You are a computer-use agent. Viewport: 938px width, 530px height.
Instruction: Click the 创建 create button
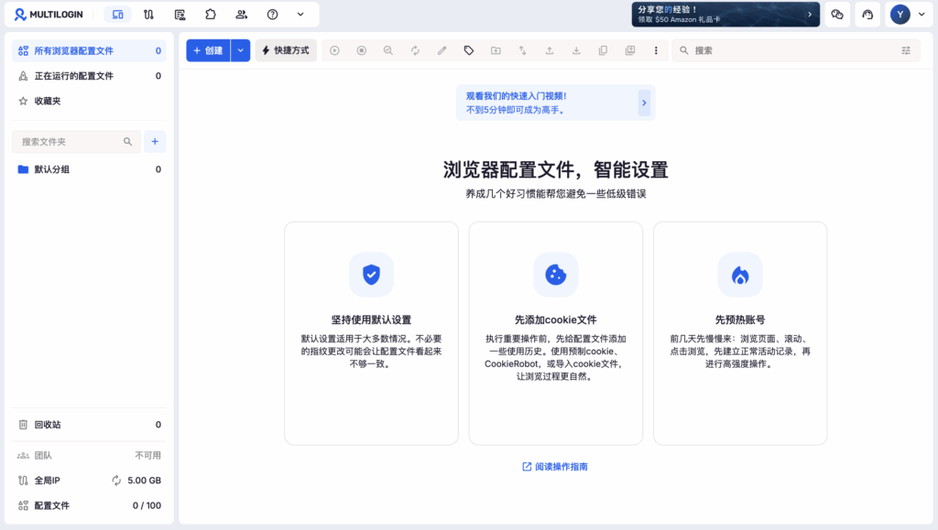(208, 50)
